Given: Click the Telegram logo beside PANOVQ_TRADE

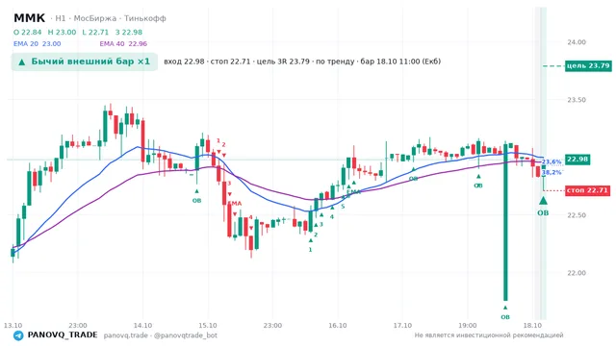Looking at the screenshot, I should (18, 335).
